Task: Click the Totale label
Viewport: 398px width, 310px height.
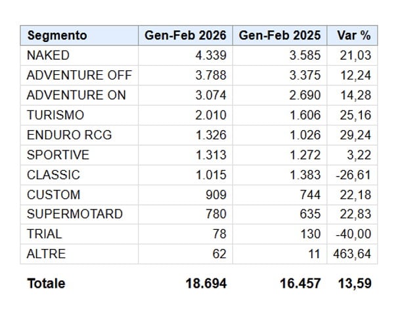Action: click(x=46, y=284)
